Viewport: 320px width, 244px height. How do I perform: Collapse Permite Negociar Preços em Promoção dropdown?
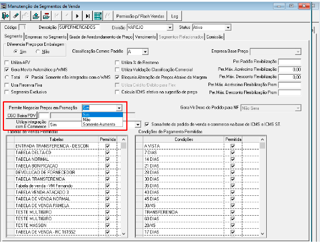[119, 108]
